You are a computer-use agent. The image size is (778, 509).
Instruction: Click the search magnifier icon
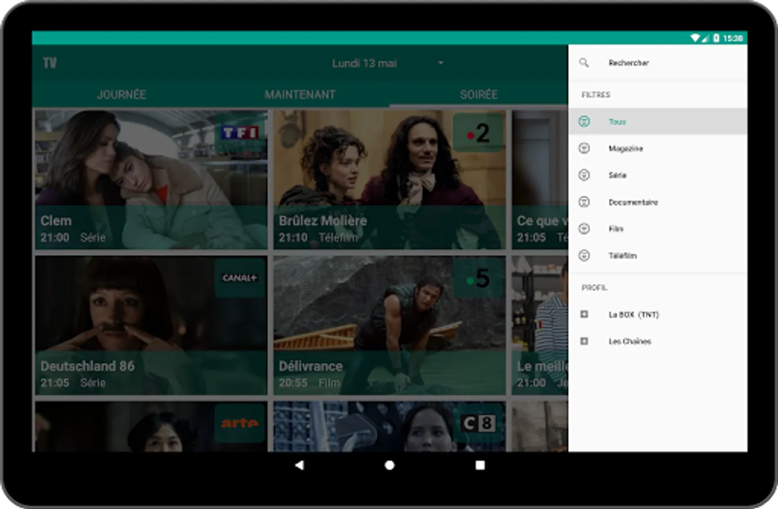584,63
